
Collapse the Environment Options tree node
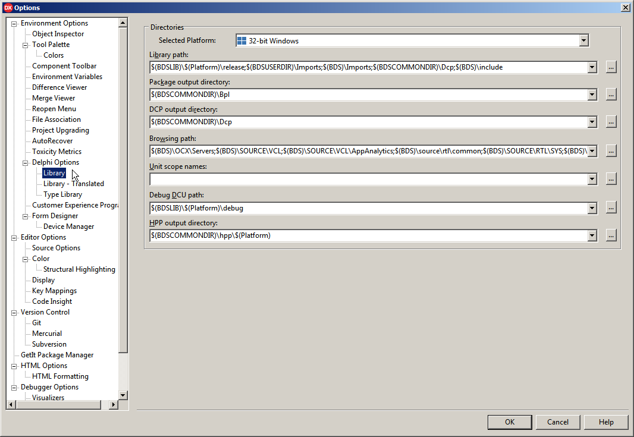[x=14, y=24]
